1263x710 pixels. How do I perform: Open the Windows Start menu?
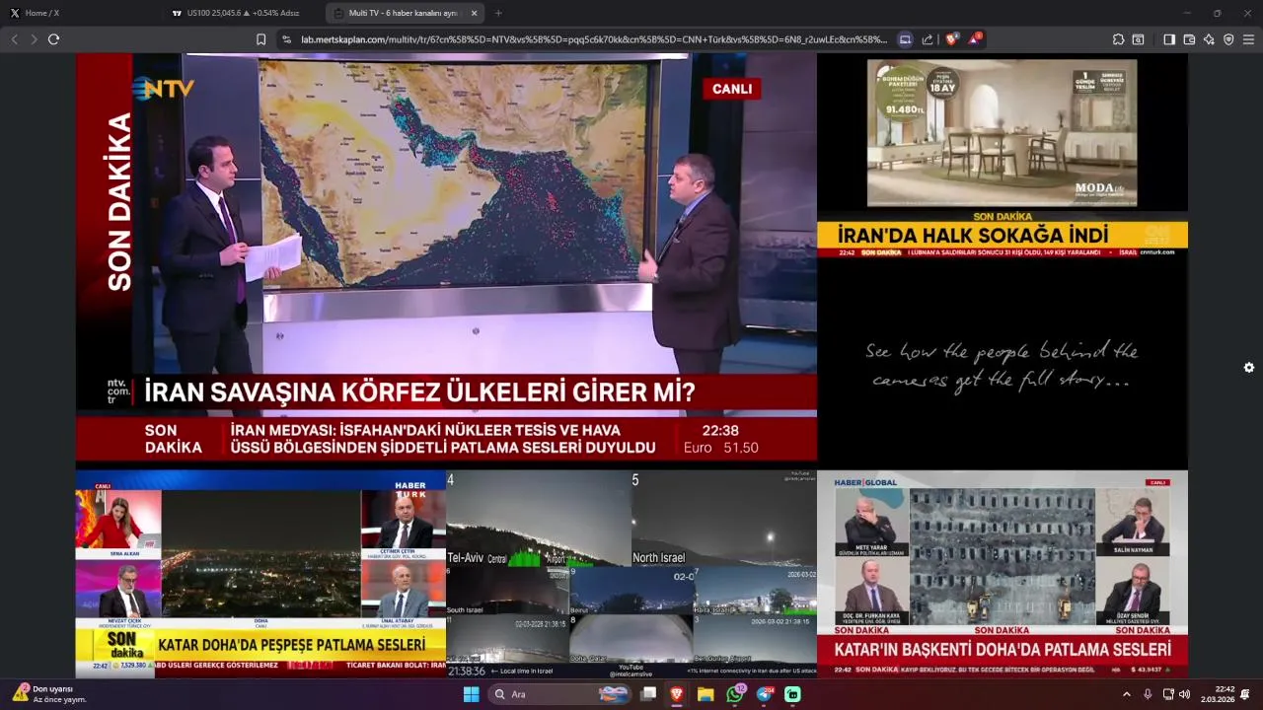[x=472, y=694]
